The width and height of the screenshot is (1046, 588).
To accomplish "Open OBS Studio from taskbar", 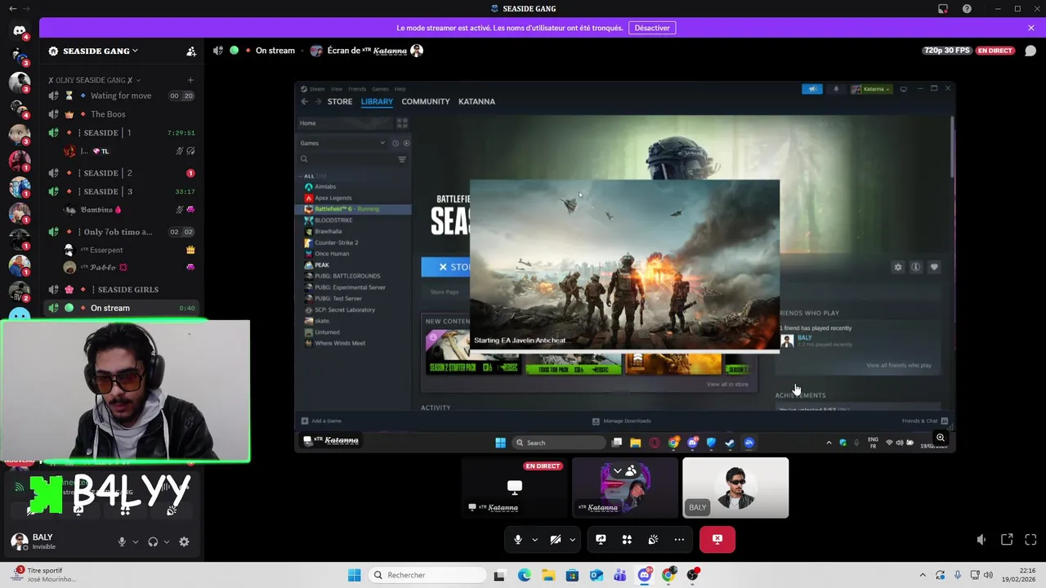I will [693, 575].
